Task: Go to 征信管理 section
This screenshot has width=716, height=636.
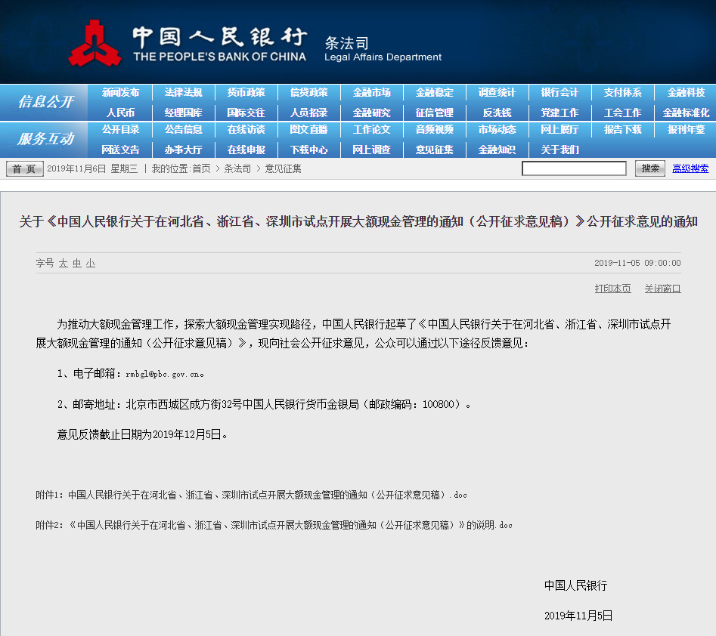Action: (x=434, y=113)
